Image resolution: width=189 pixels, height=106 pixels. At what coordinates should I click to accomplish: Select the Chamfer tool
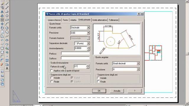(x=2, y=56)
